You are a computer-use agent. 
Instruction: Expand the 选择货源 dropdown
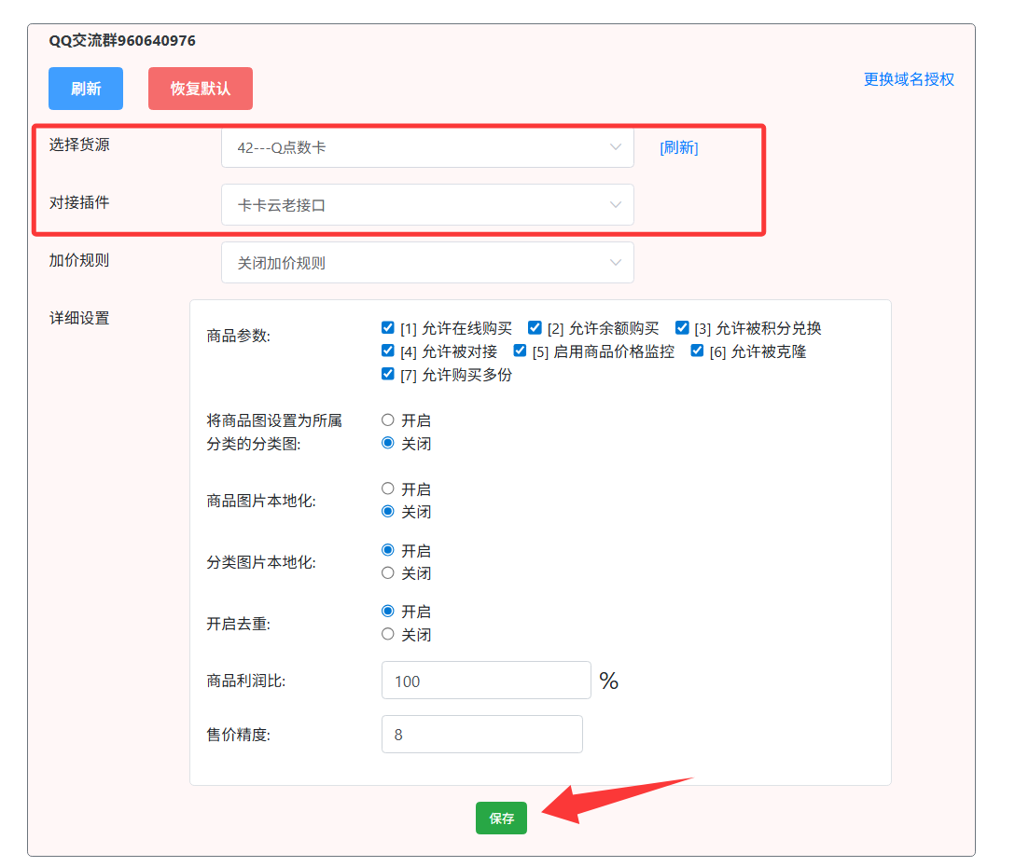coord(427,147)
